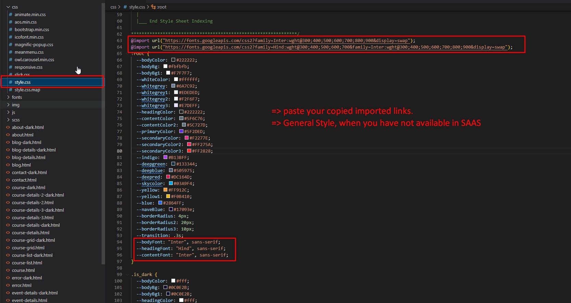Click the --deepgreen #133344 swatch
The height and width of the screenshot is (303, 571).
[173, 164]
